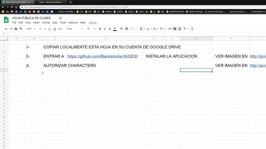Select column G header
This screenshot has width=266, height=149.
click(x=196, y=38)
